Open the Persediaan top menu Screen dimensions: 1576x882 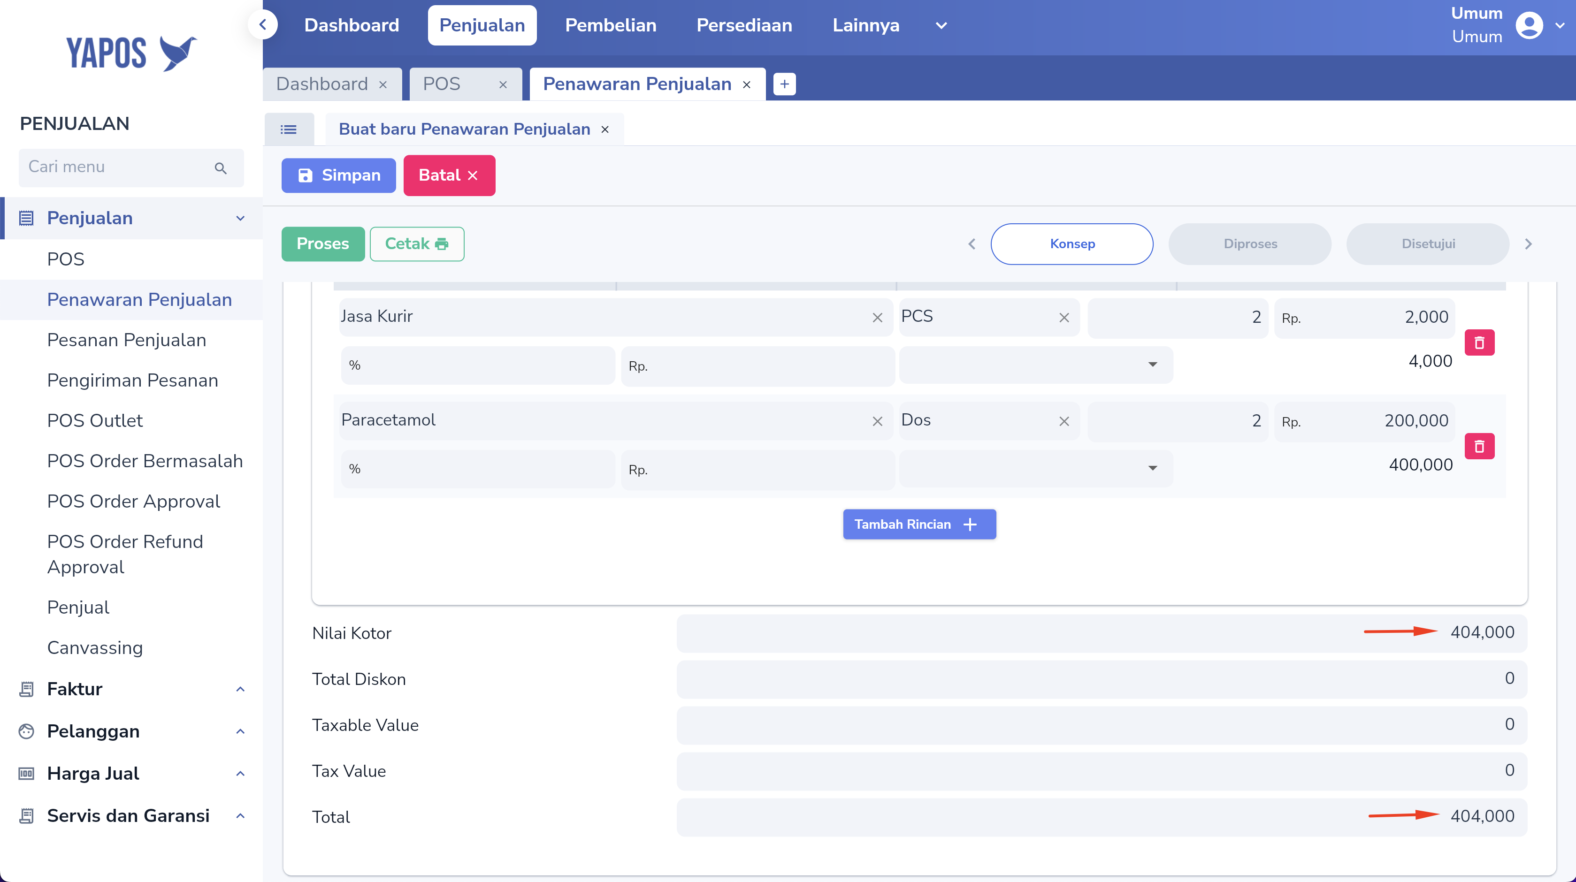point(744,25)
